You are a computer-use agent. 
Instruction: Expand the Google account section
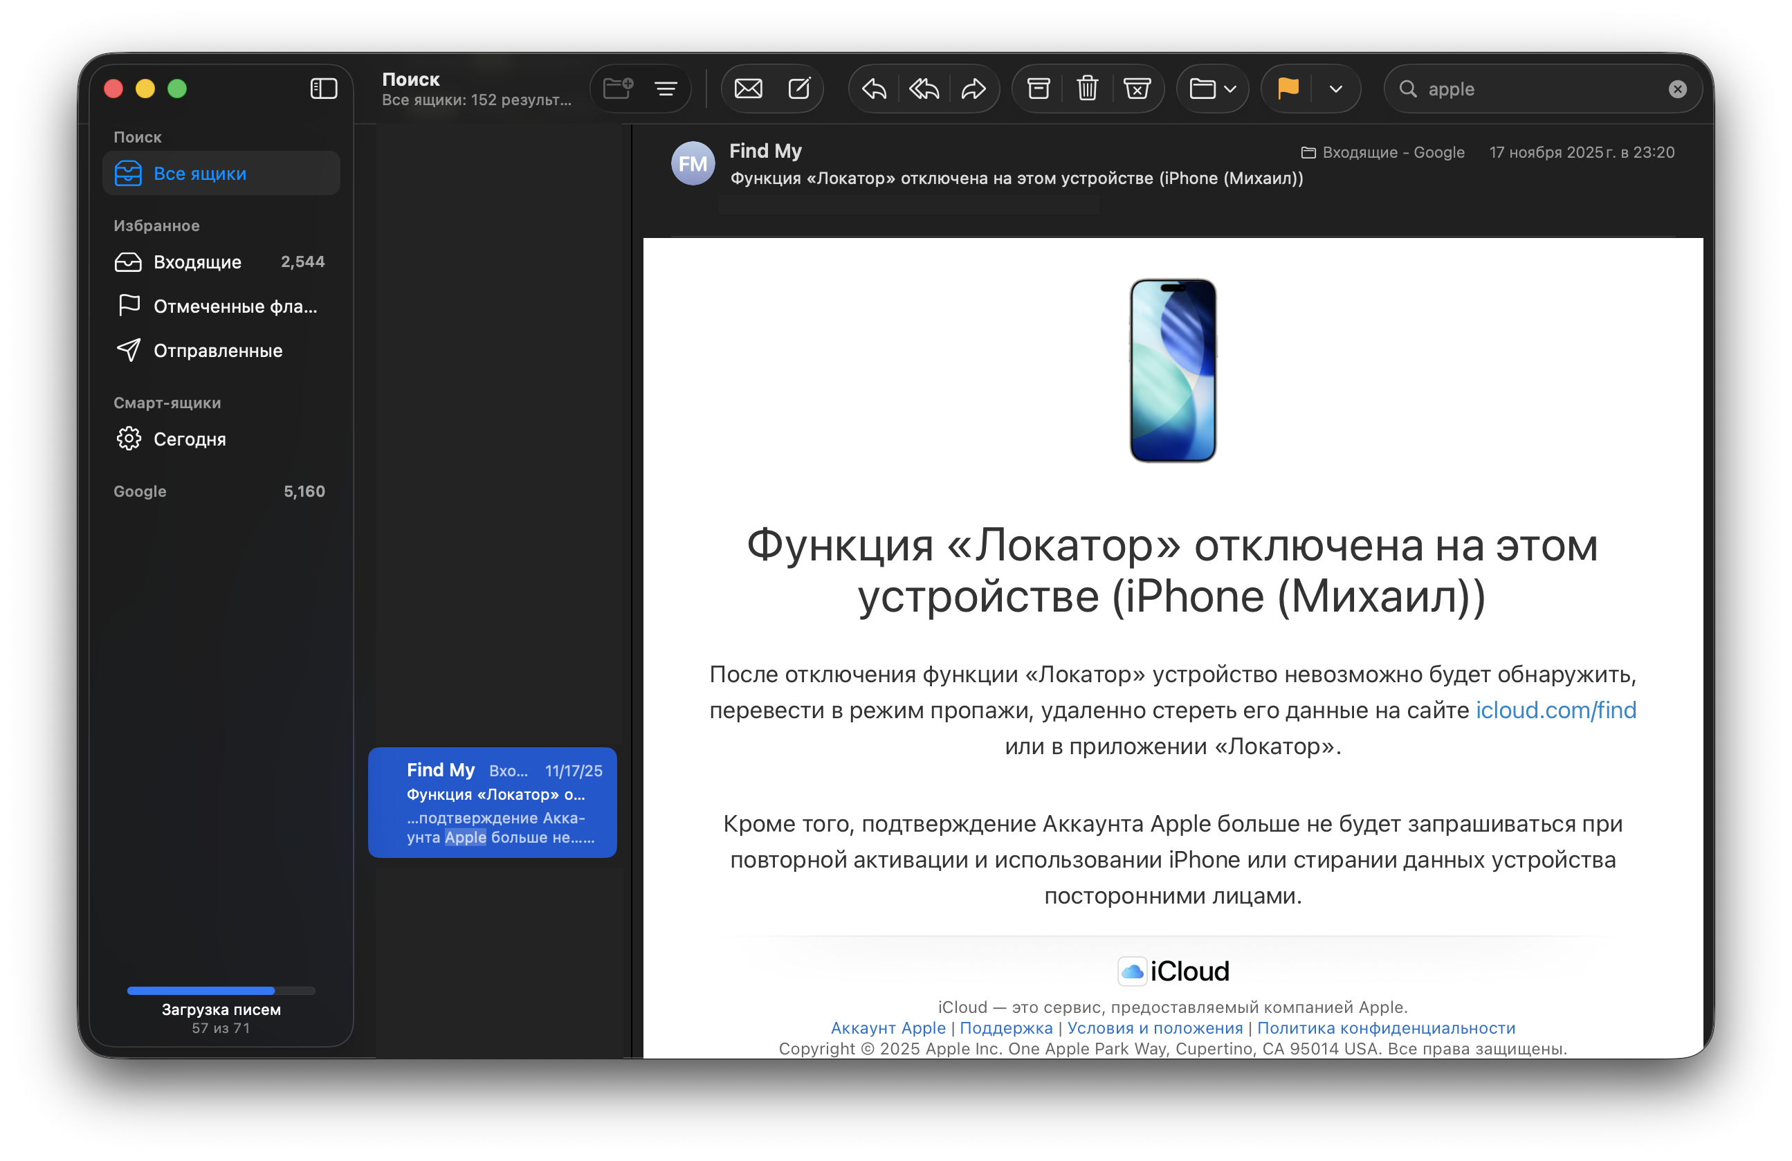141,492
